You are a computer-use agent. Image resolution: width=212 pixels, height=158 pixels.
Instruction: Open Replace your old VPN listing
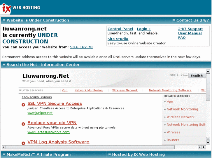coord(52,123)
